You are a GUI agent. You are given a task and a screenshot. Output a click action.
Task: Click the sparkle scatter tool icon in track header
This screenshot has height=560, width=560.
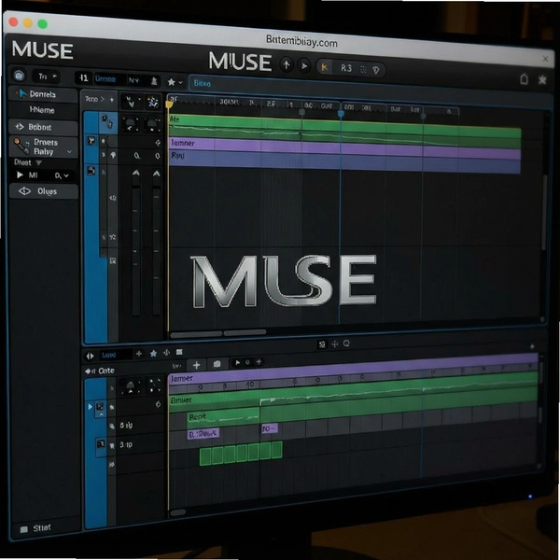pos(153,103)
